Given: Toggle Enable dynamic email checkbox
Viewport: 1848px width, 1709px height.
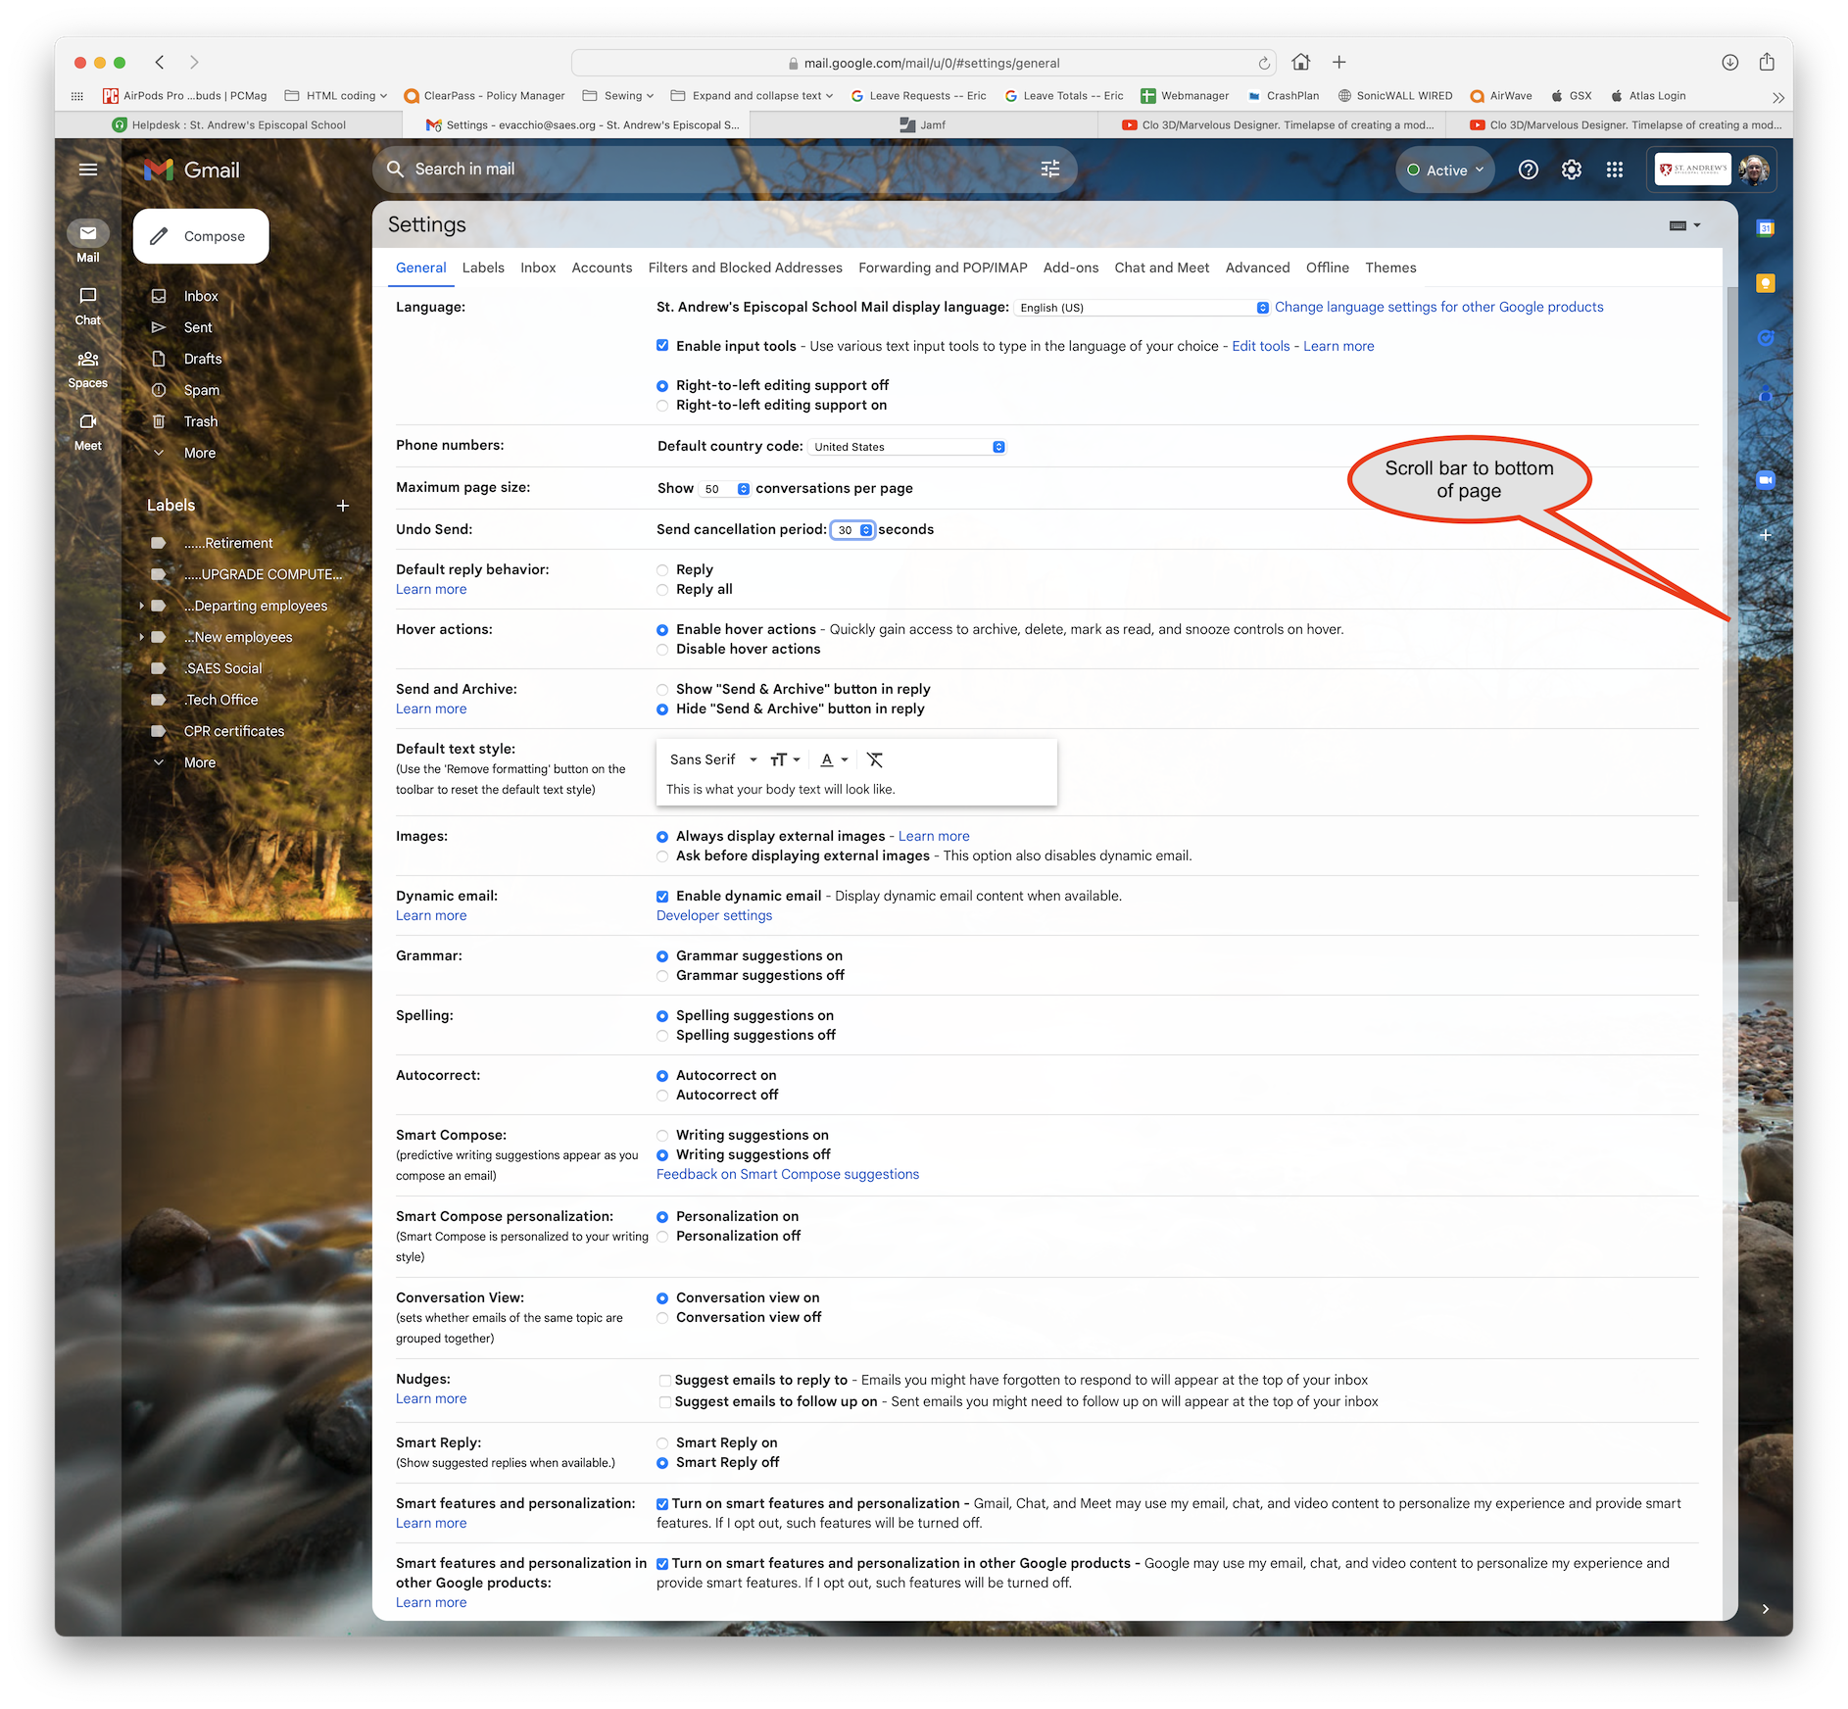Looking at the screenshot, I should tap(662, 896).
